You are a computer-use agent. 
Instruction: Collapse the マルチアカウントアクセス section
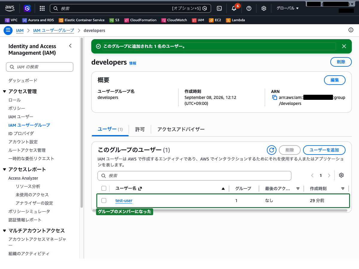[x=4, y=231]
